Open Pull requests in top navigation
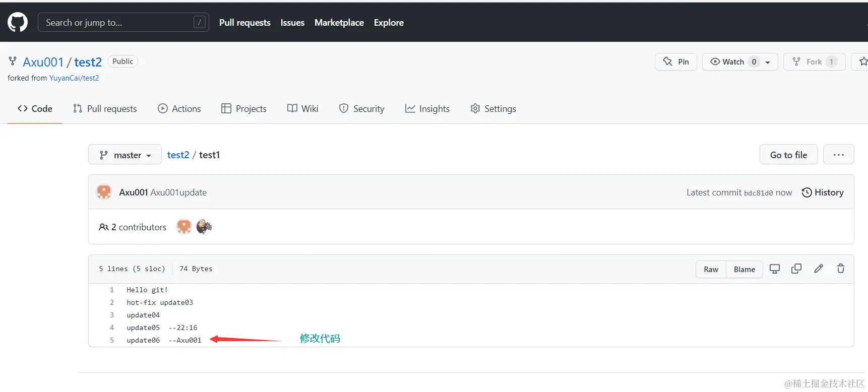 coord(245,23)
